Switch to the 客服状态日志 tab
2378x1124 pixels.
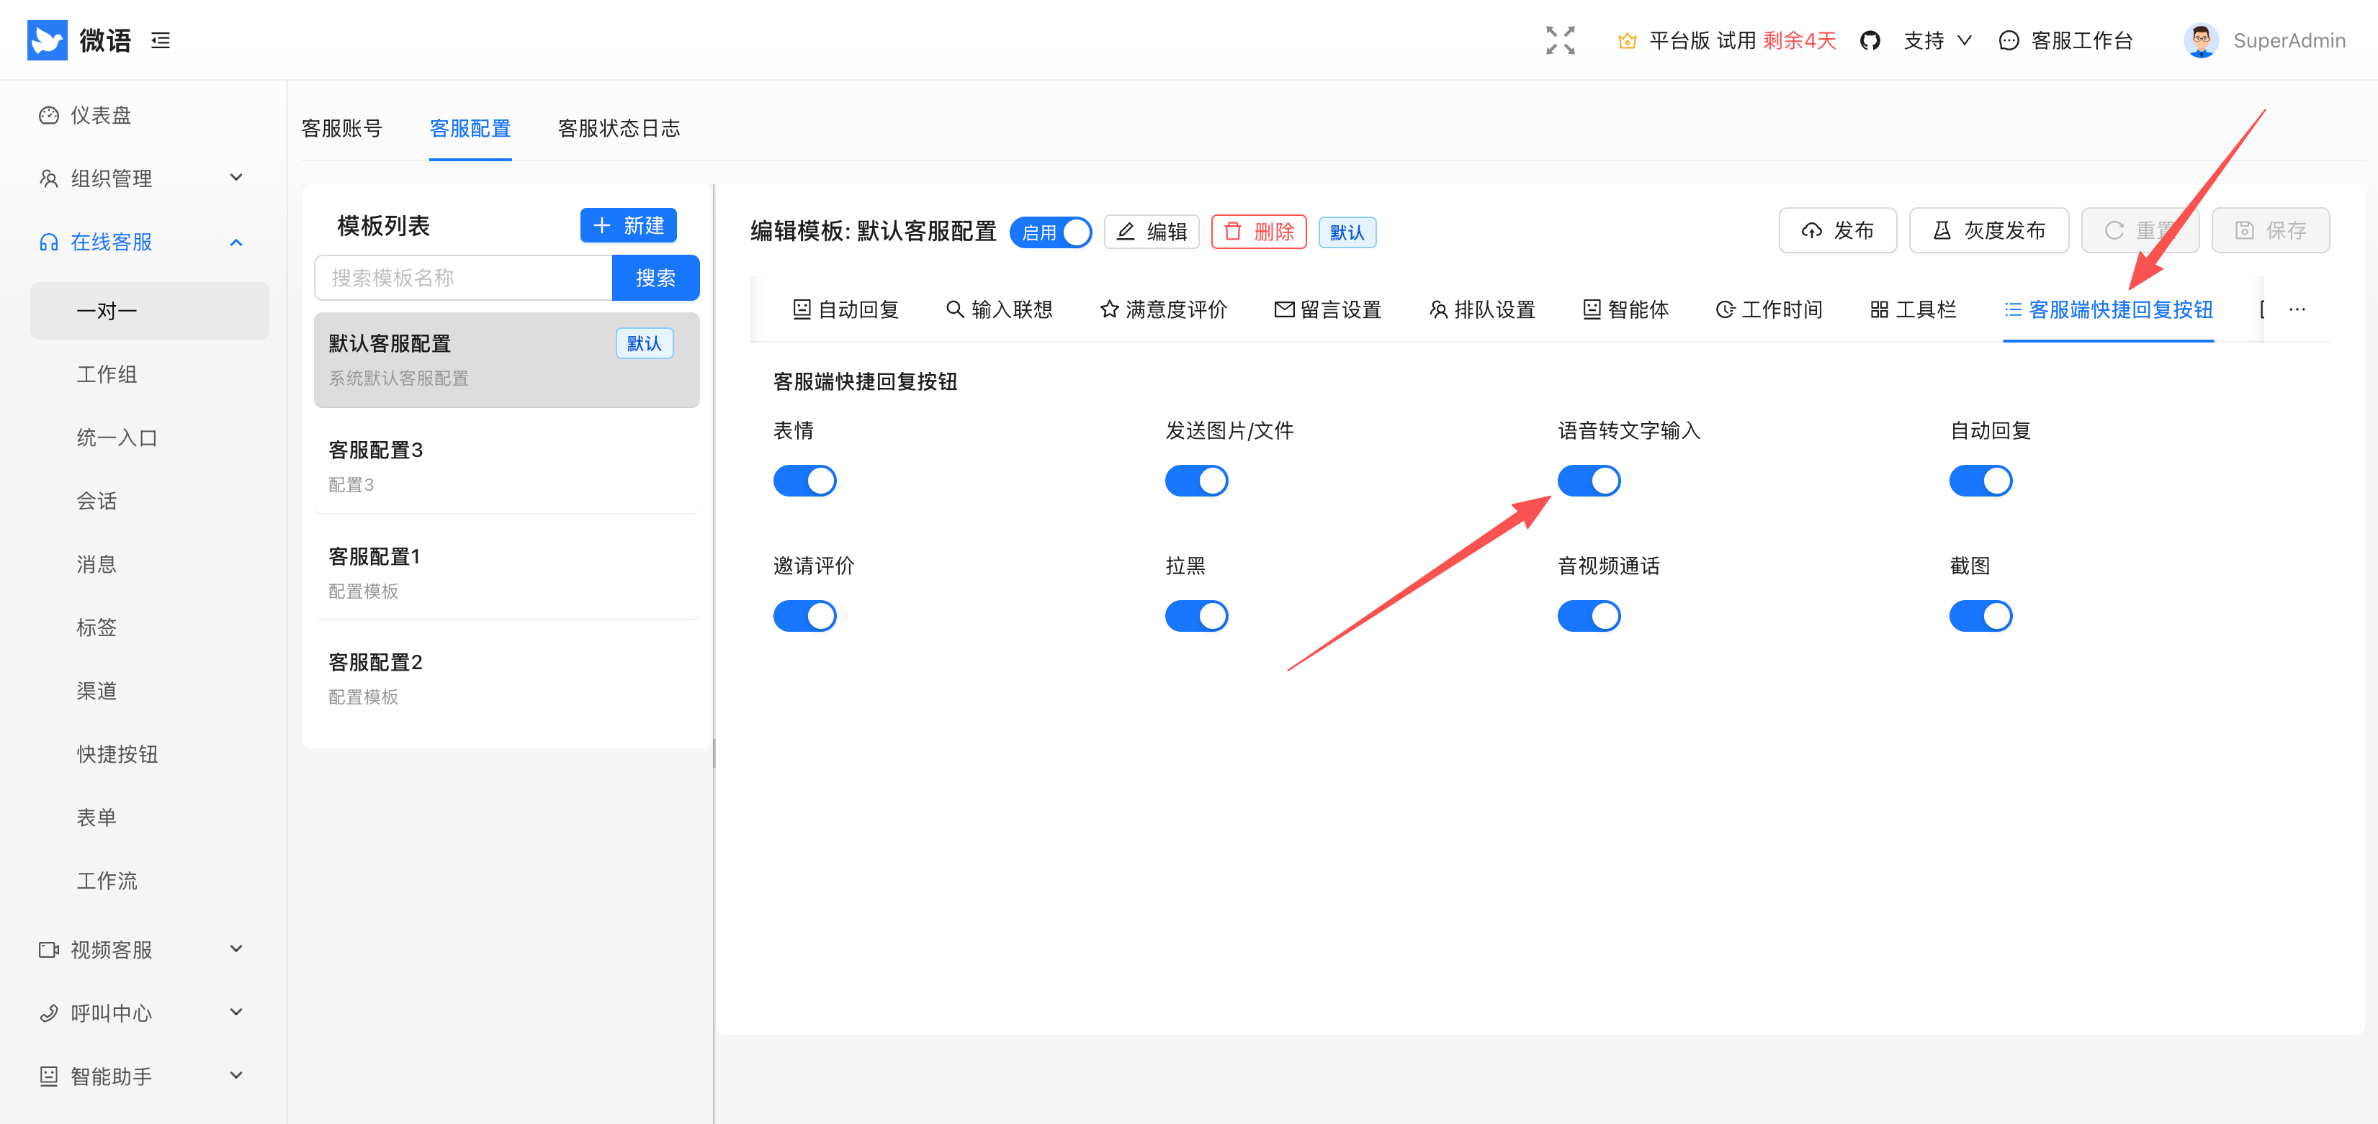[x=619, y=128]
